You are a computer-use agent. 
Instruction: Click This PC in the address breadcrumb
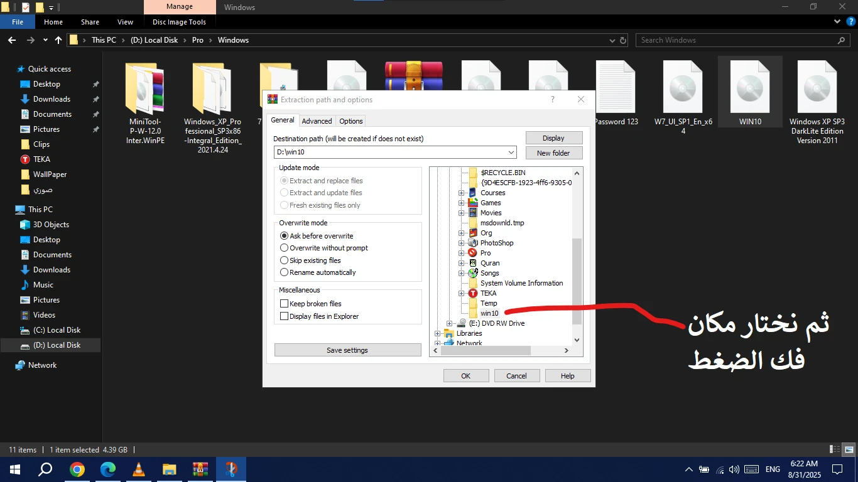tap(104, 40)
